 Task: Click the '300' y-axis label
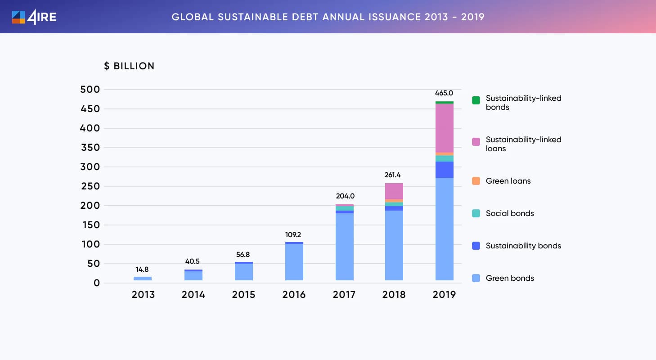click(90, 167)
